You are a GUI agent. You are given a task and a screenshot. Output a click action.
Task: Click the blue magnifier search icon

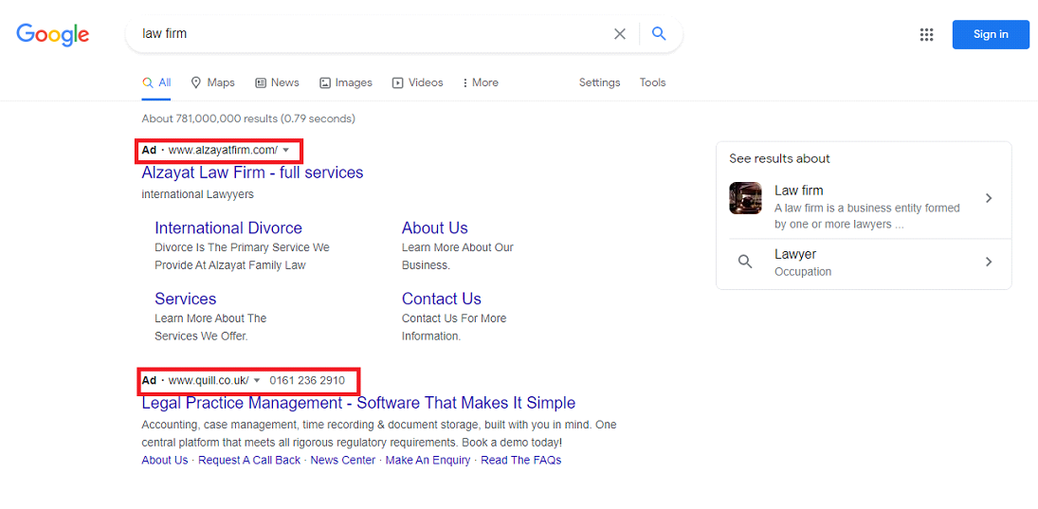pos(659,34)
